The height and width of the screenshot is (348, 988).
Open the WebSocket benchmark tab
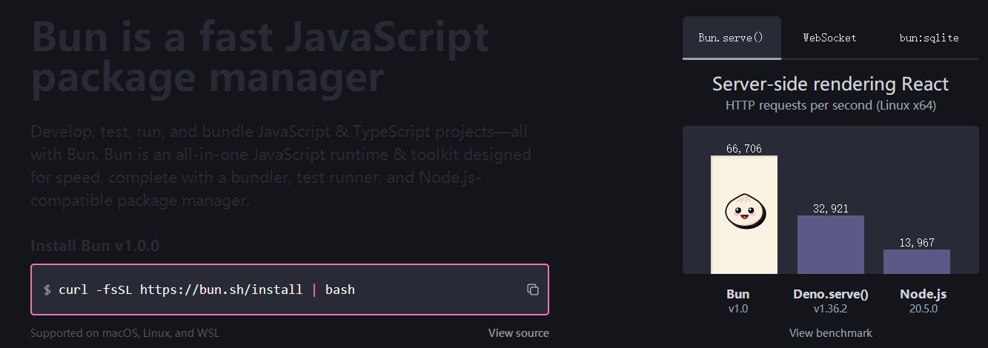point(829,38)
